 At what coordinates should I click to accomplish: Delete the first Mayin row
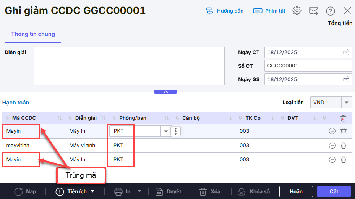[x=344, y=131]
